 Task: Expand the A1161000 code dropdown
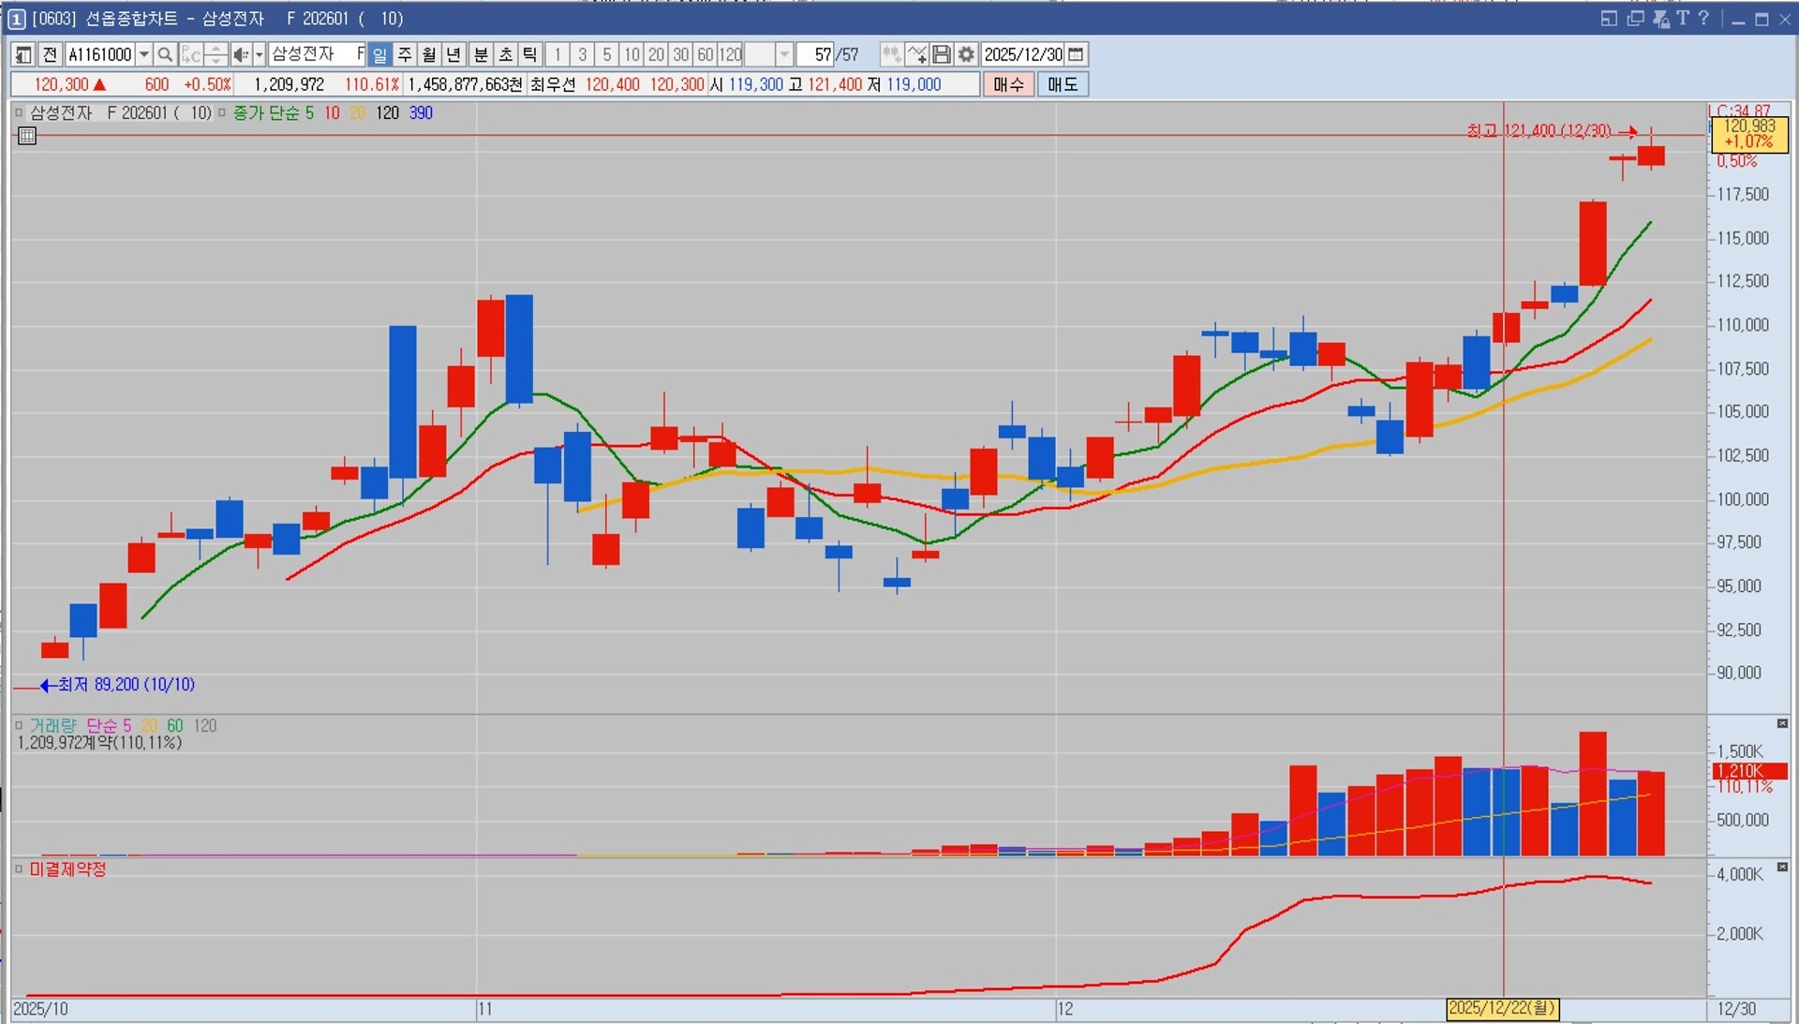[x=144, y=54]
